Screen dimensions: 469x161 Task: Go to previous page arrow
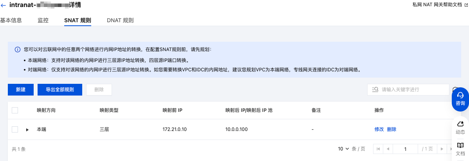[388, 149]
